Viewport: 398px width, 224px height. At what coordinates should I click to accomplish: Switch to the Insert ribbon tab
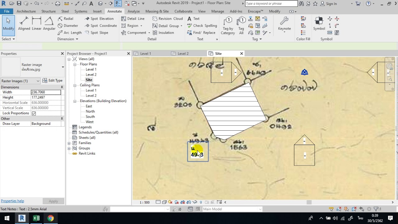[x=97, y=11]
